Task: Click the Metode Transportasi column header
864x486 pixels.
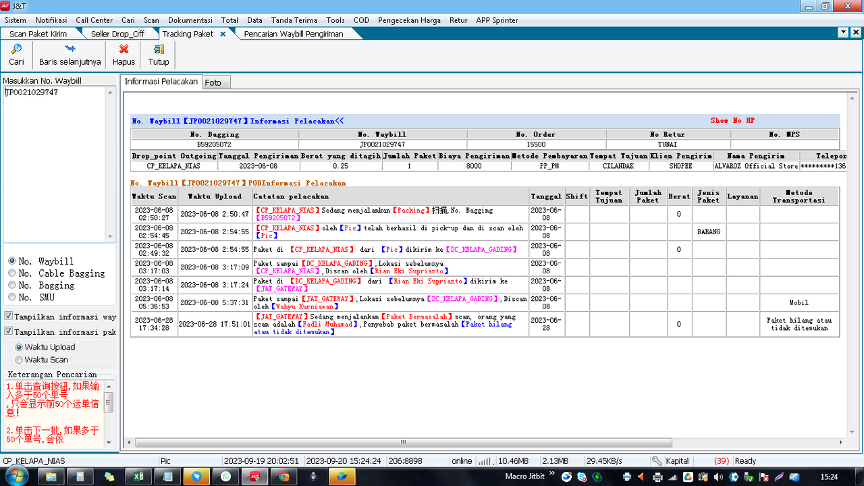Action: (x=799, y=196)
